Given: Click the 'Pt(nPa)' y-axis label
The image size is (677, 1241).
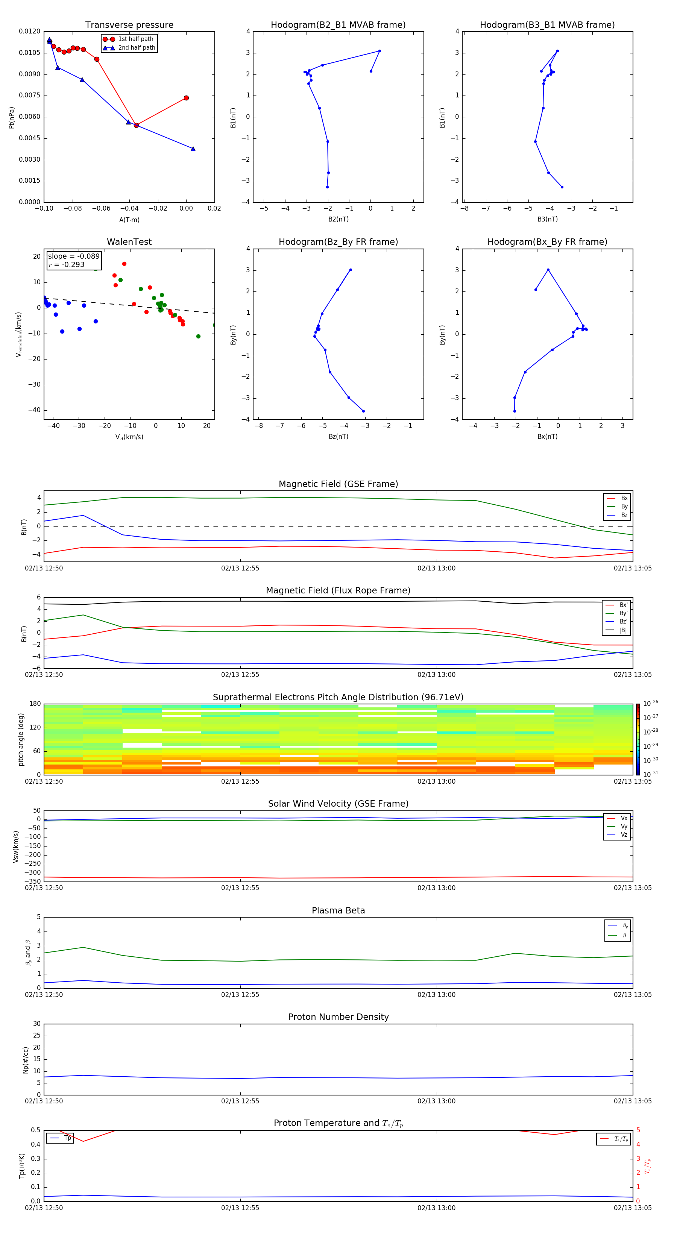Looking at the screenshot, I should 12,117.
